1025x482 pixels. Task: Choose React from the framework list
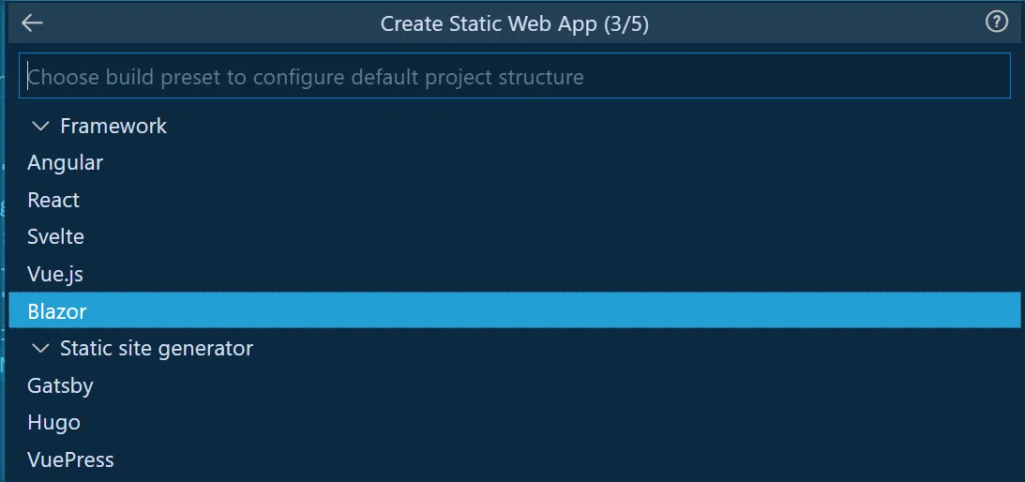coord(53,200)
